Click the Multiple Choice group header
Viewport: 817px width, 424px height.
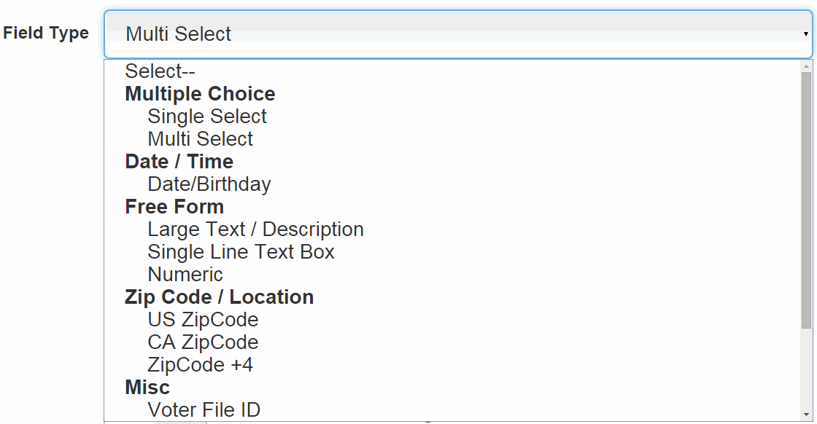[200, 93]
